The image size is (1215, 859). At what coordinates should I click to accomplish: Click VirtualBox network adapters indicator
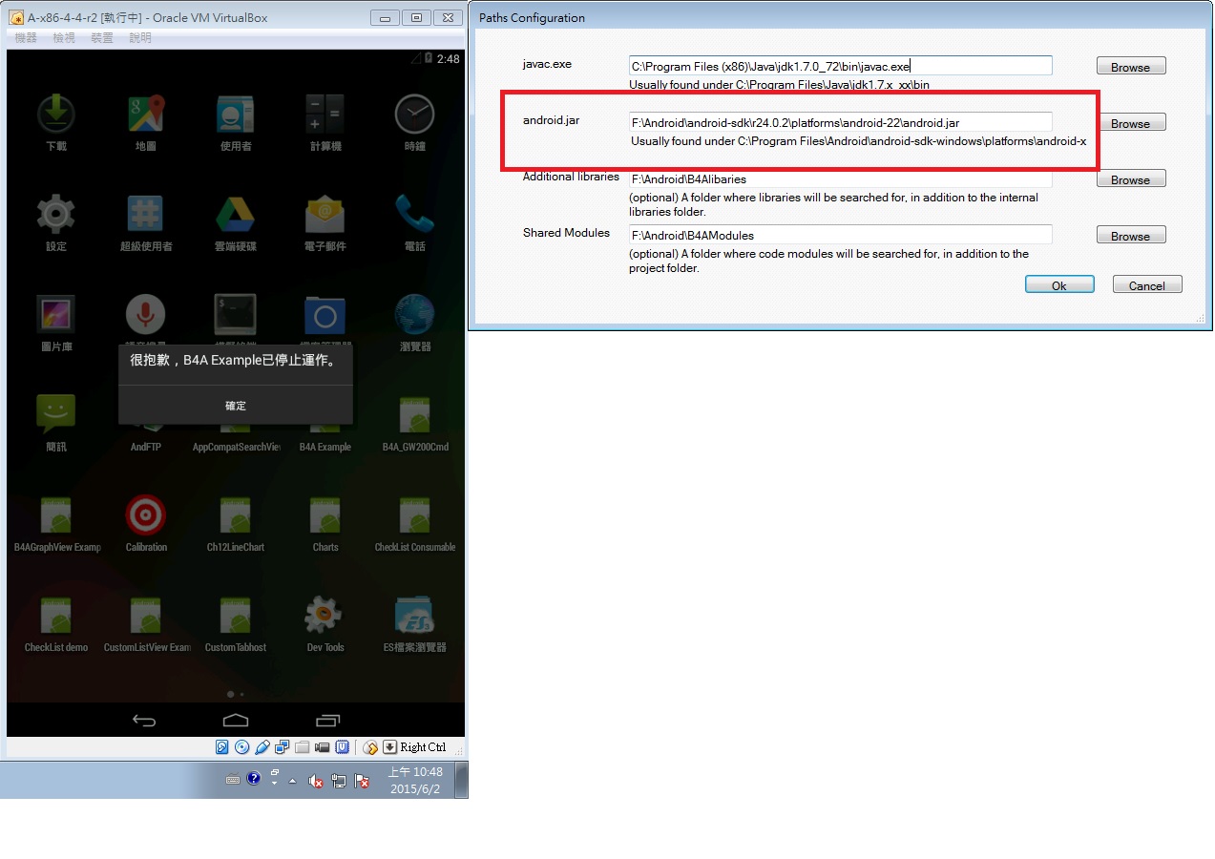click(282, 747)
